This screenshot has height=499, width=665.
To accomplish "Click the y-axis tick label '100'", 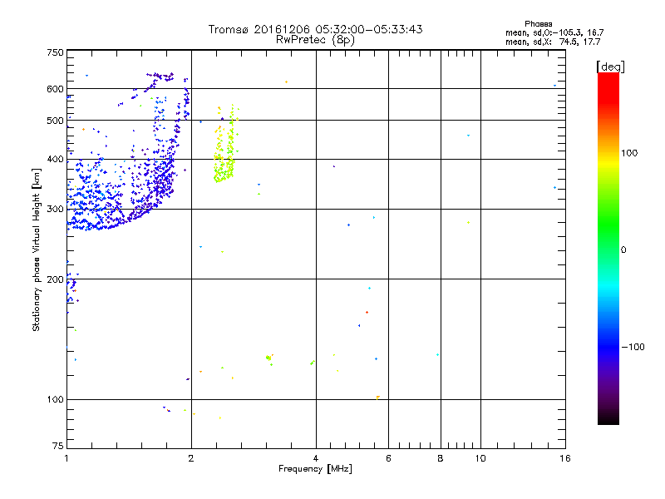I will coord(55,400).
